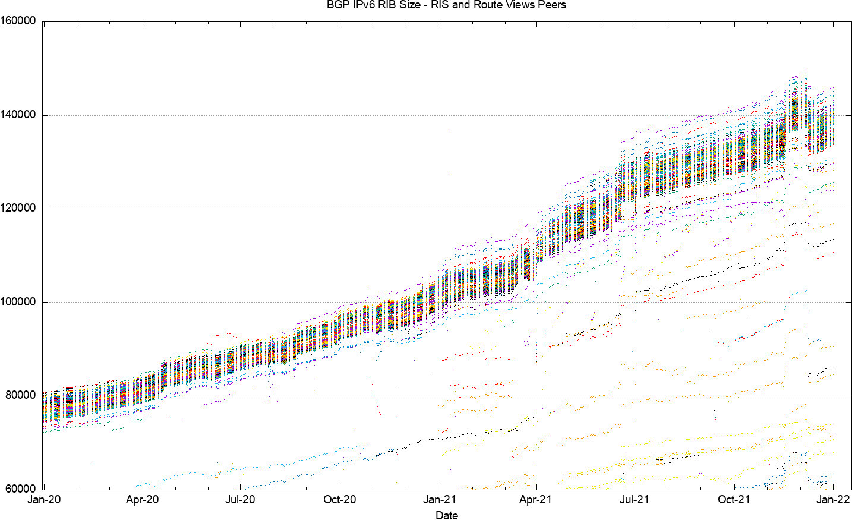Select the 80000 y-axis tick label
This screenshot has width=852, height=520.
21,396
